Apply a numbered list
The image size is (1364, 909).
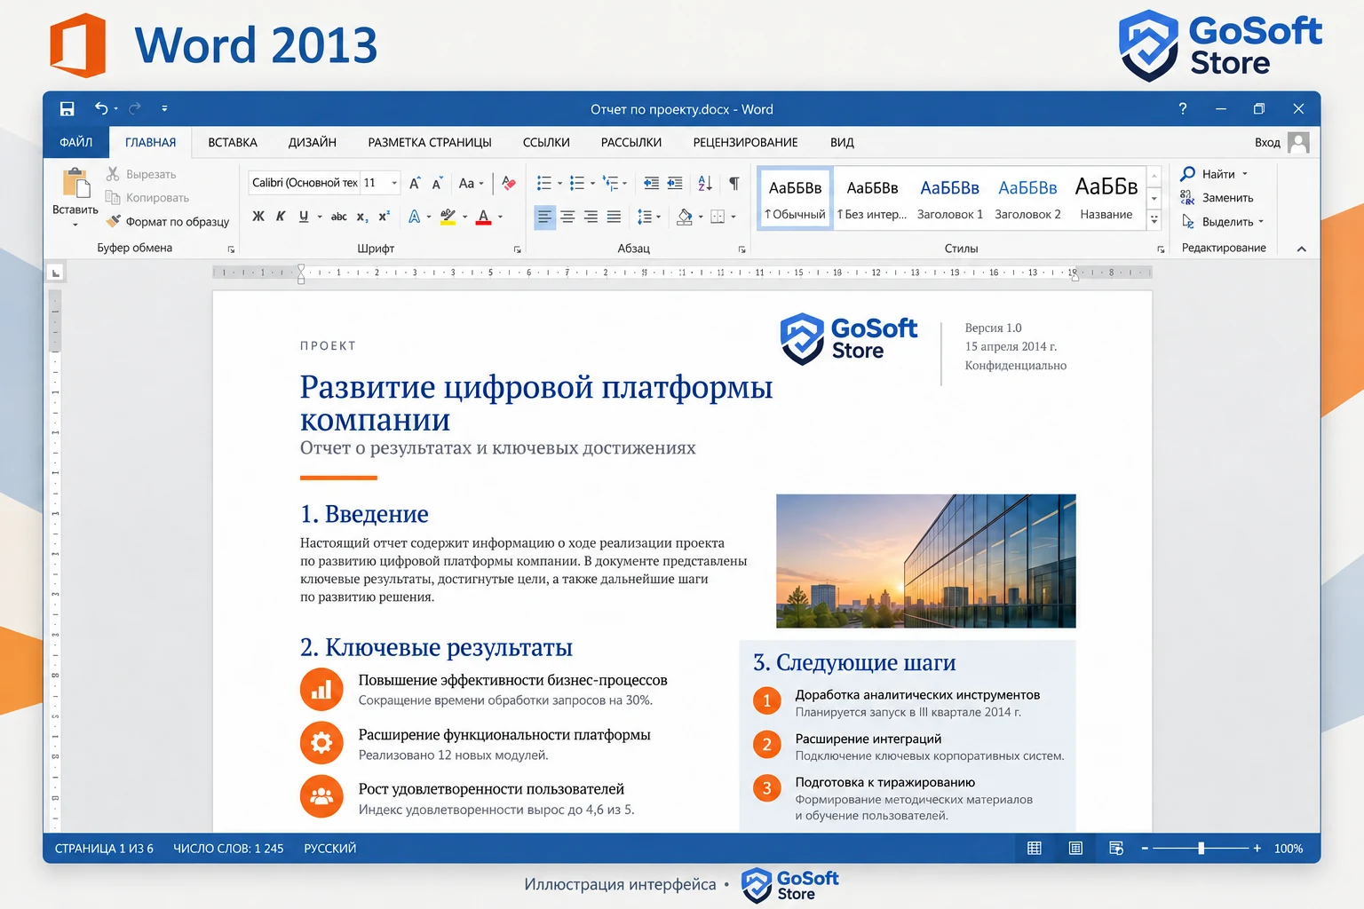point(577,183)
